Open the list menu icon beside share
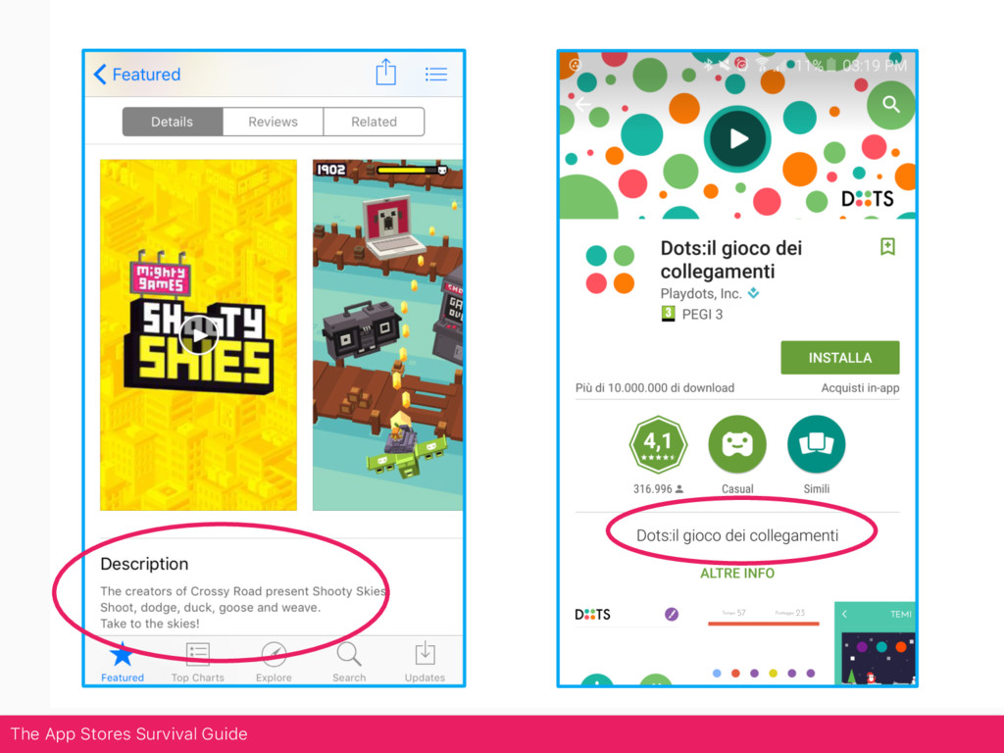Screen dimensions: 1004x753 pos(436,75)
